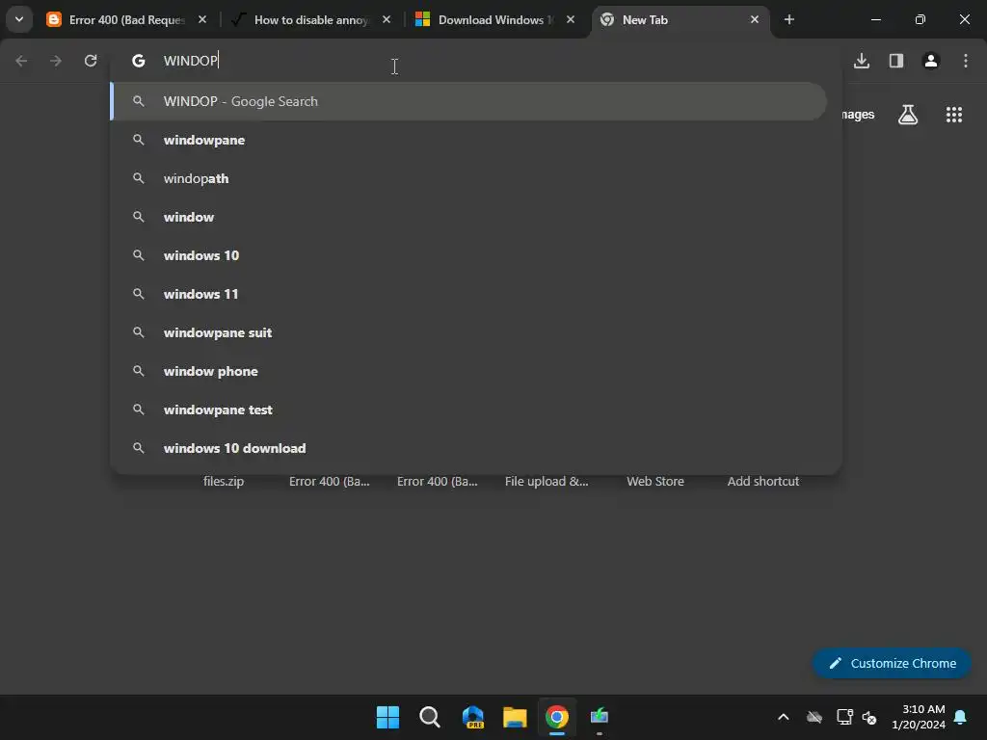The image size is (987, 740).
Task: Open the profile avatar icon
Action: point(931,61)
